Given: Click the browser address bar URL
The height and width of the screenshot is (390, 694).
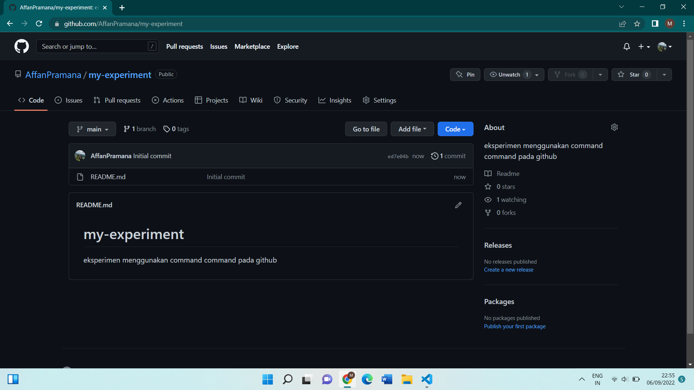Looking at the screenshot, I should (x=123, y=24).
